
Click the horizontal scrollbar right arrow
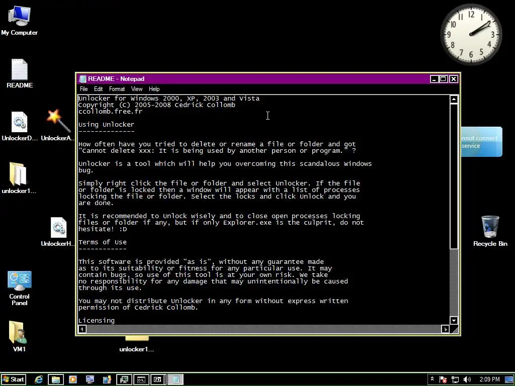click(446, 329)
